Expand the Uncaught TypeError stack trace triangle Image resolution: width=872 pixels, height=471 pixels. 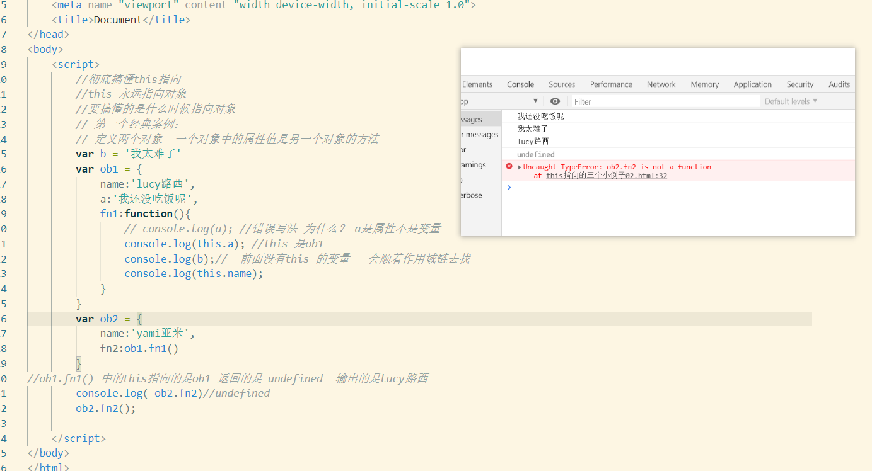pyautogui.click(x=520, y=167)
